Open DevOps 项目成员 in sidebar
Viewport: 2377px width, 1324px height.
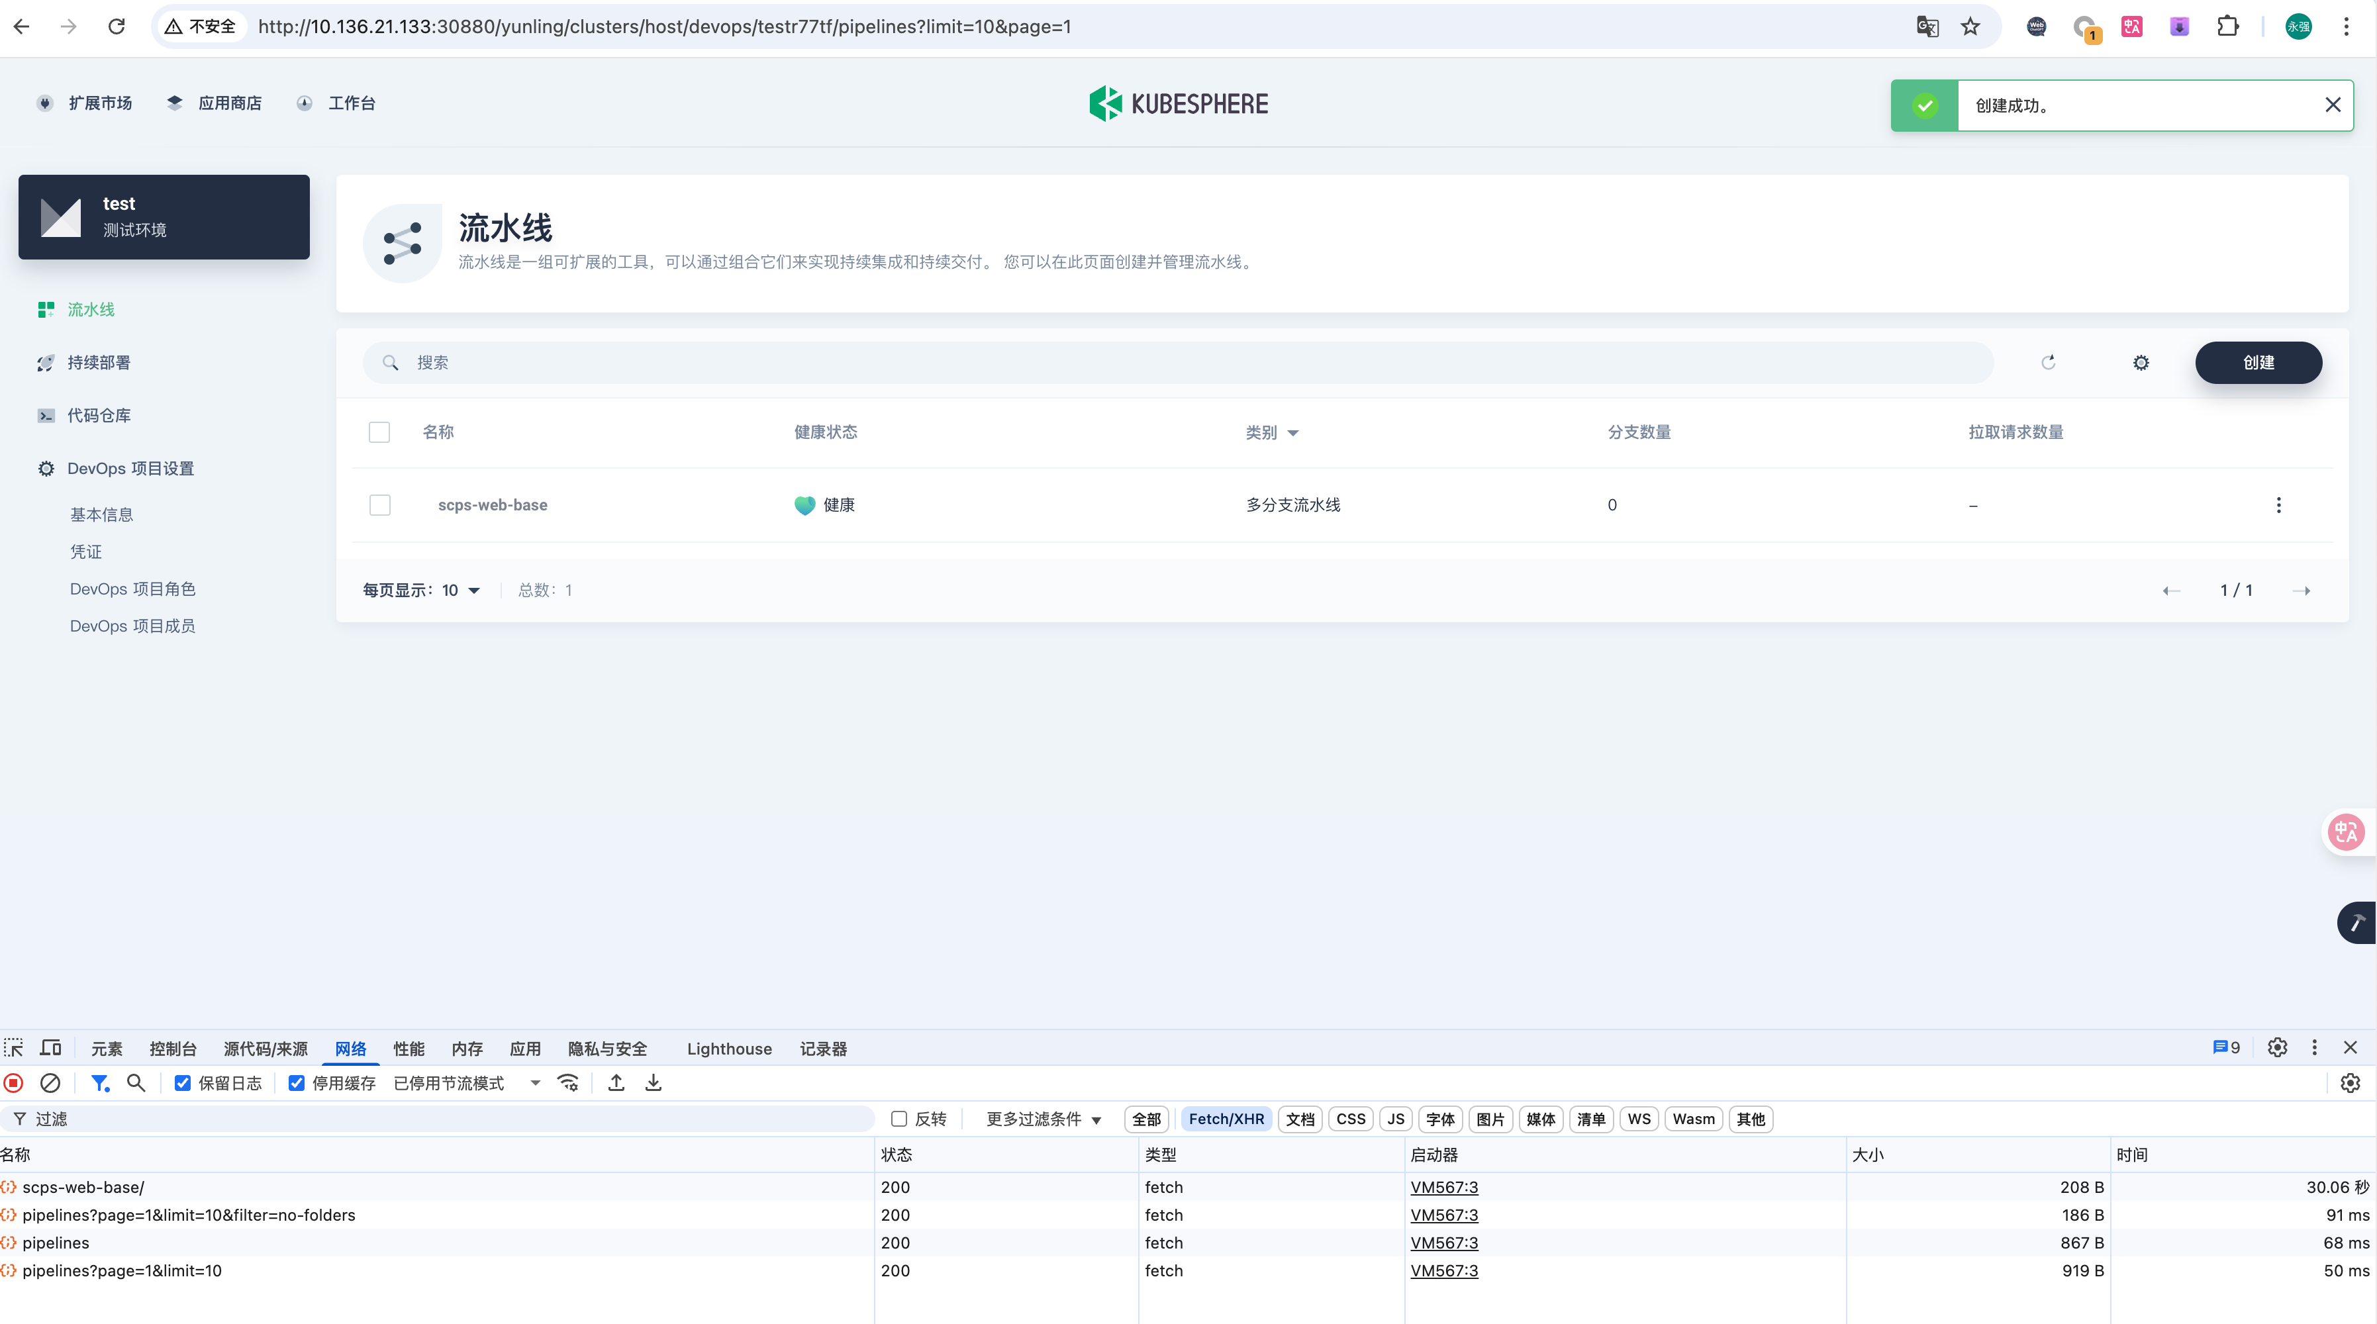133,626
